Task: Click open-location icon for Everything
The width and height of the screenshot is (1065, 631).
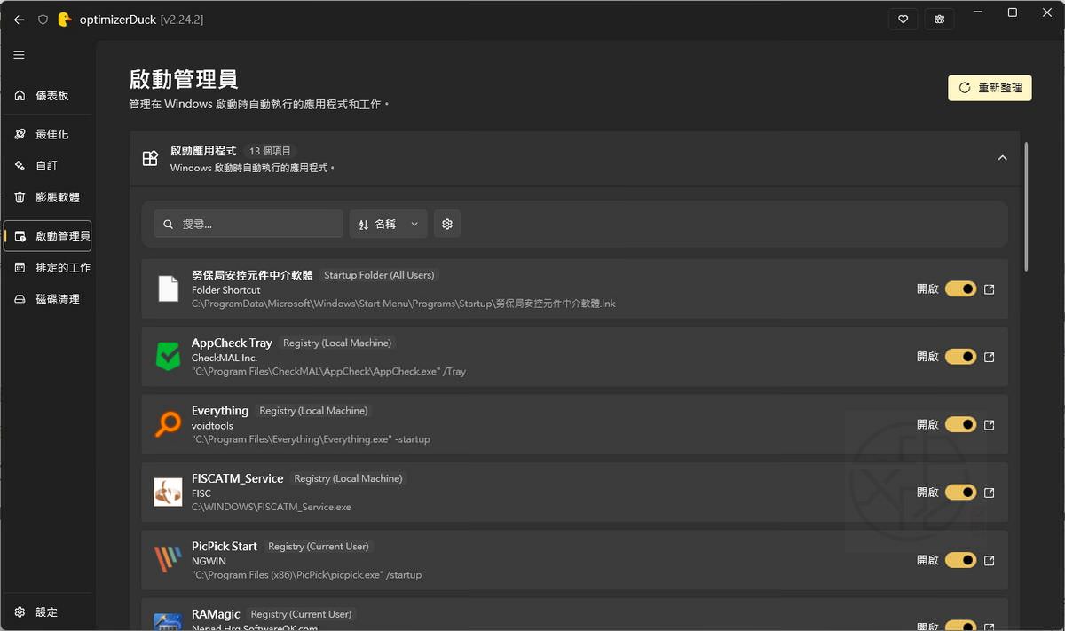Action: (x=990, y=425)
